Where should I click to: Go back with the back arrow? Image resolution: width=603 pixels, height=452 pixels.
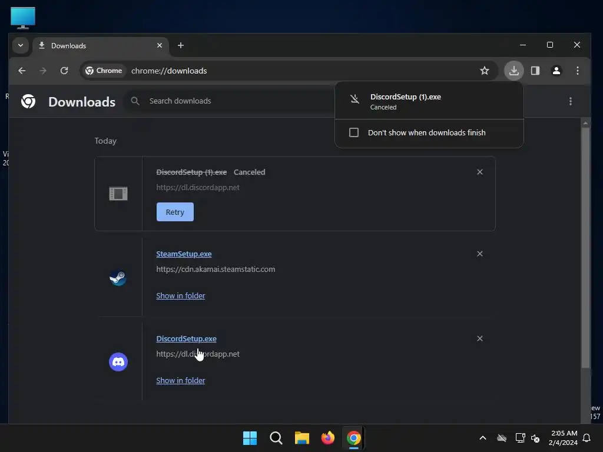pos(22,71)
